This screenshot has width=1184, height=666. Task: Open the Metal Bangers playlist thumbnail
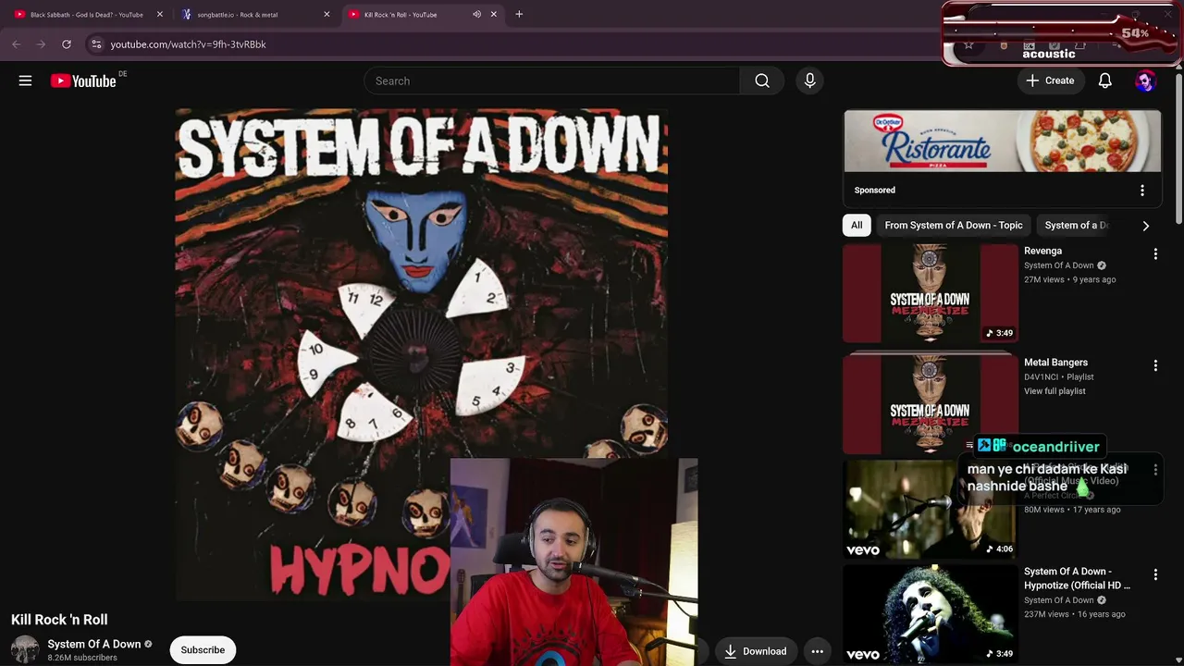pyautogui.click(x=930, y=404)
